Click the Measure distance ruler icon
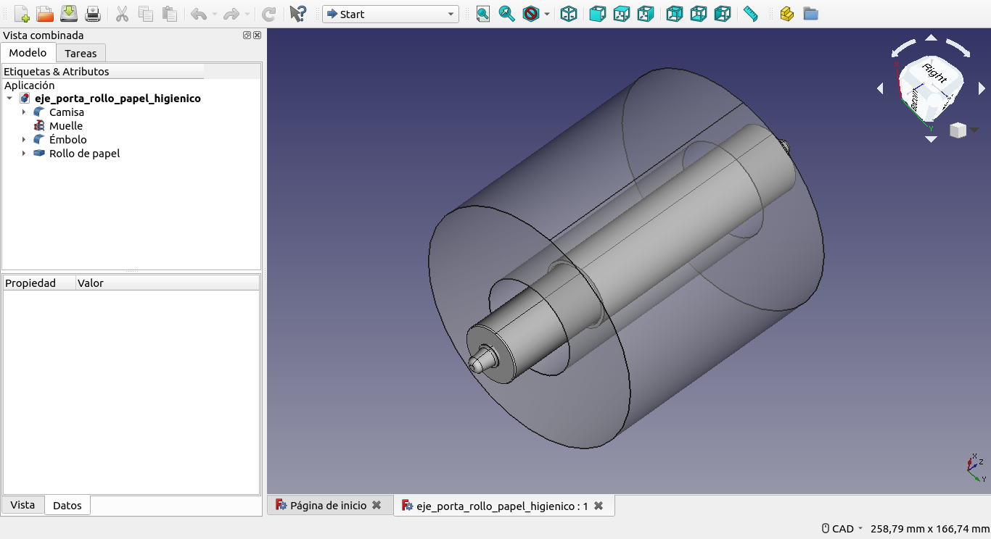 (x=751, y=14)
